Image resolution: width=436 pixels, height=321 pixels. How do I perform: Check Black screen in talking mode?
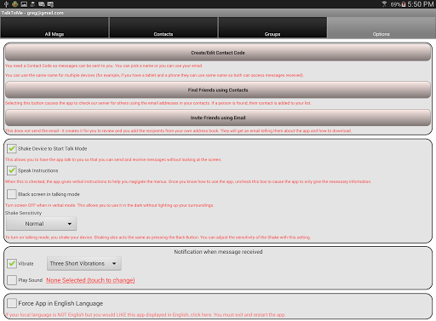[x=12, y=194]
